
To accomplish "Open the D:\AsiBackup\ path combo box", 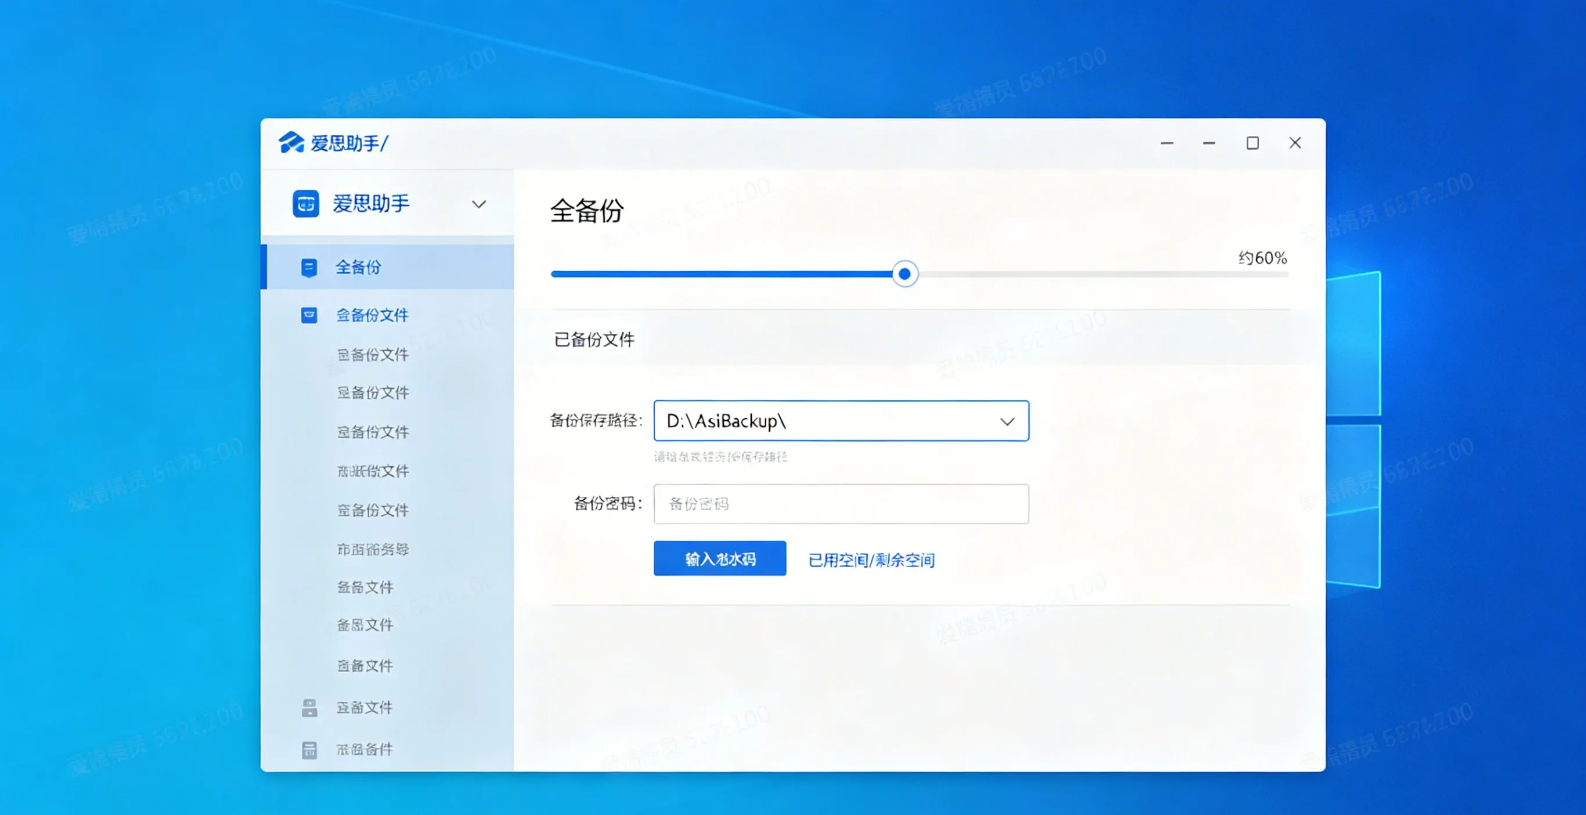I will pyautogui.click(x=841, y=421).
